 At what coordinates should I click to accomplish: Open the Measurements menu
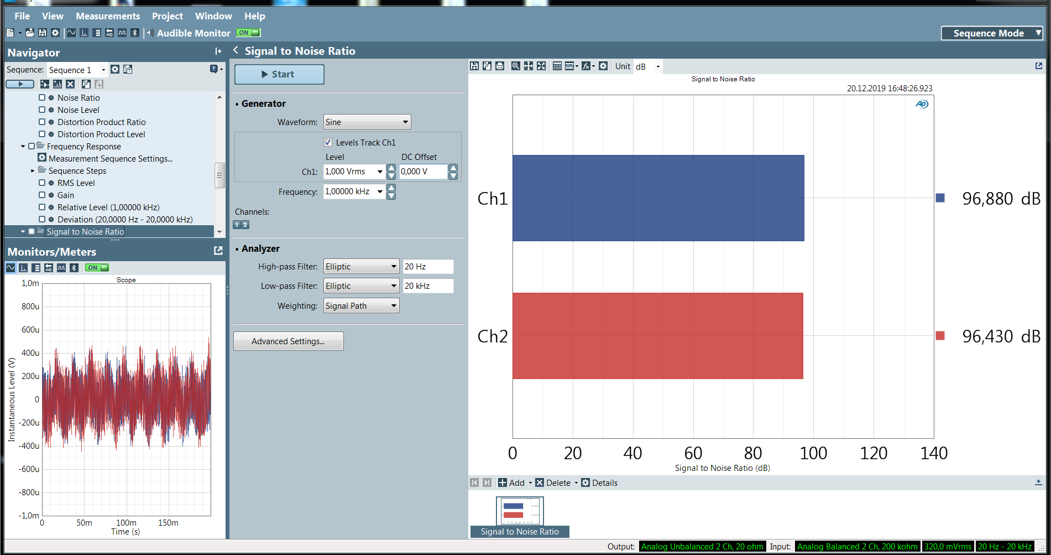point(108,16)
